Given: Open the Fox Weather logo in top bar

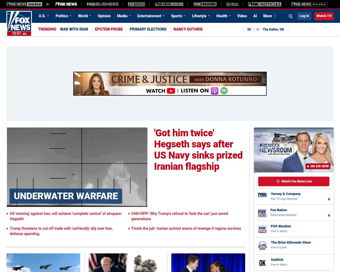Looking at the screenshot, I should pyautogui.click(x=205, y=4).
